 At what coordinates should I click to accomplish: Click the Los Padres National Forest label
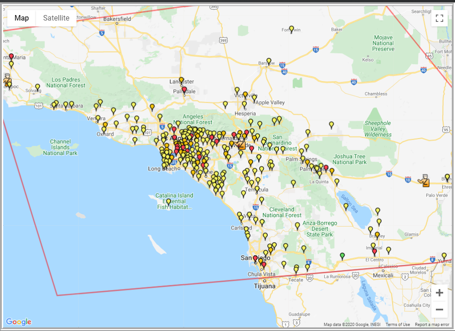click(66, 83)
